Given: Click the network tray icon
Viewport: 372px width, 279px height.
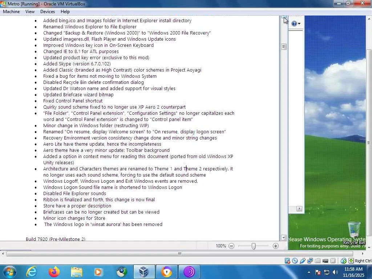Looking at the screenshot, I should point(327,272).
